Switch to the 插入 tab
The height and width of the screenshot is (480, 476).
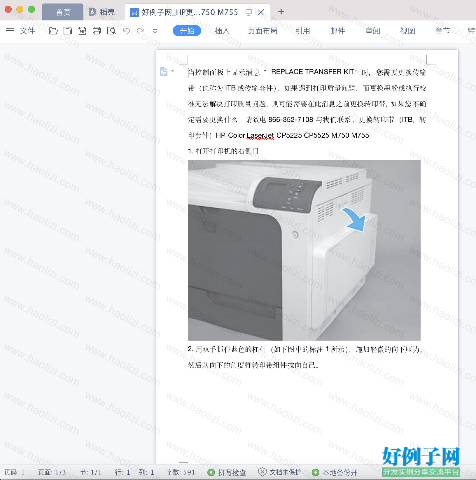pyautogui.click(x=222, y=31)
